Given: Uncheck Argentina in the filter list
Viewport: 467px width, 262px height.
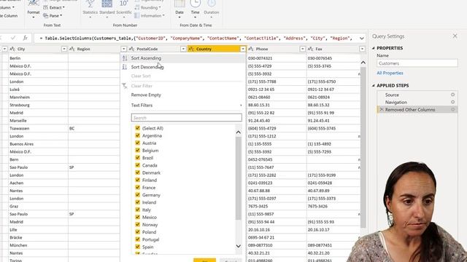Looking at the screenshot, I should pos(138,135).
